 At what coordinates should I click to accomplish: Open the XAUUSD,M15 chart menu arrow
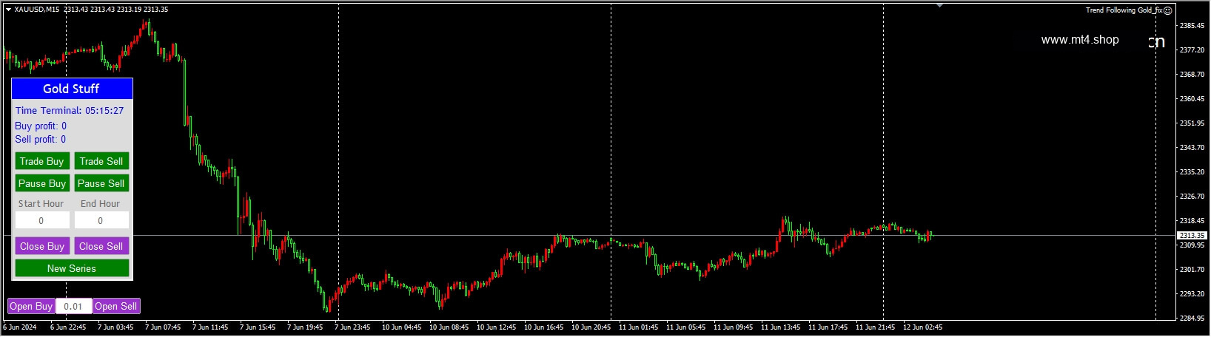(x=8, y=10)
